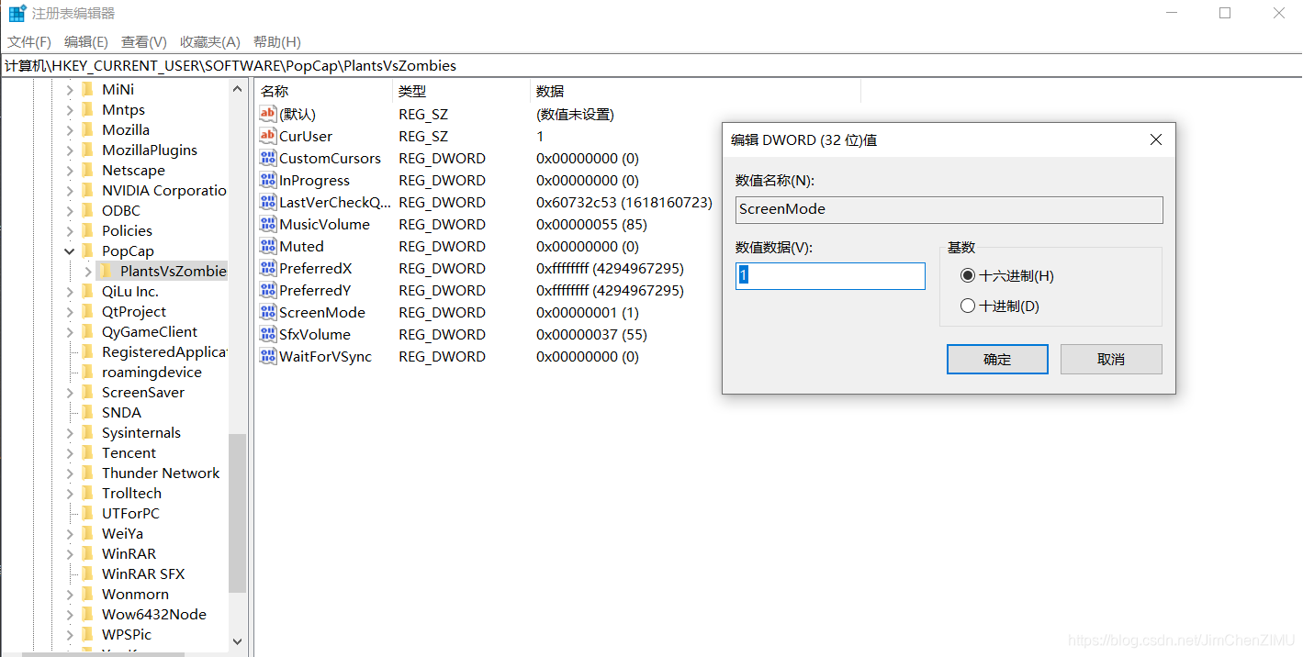1303x657 pixels.
Task: Select 十六进制(H) hexadecimal radio button
Action: coord(968,275)
